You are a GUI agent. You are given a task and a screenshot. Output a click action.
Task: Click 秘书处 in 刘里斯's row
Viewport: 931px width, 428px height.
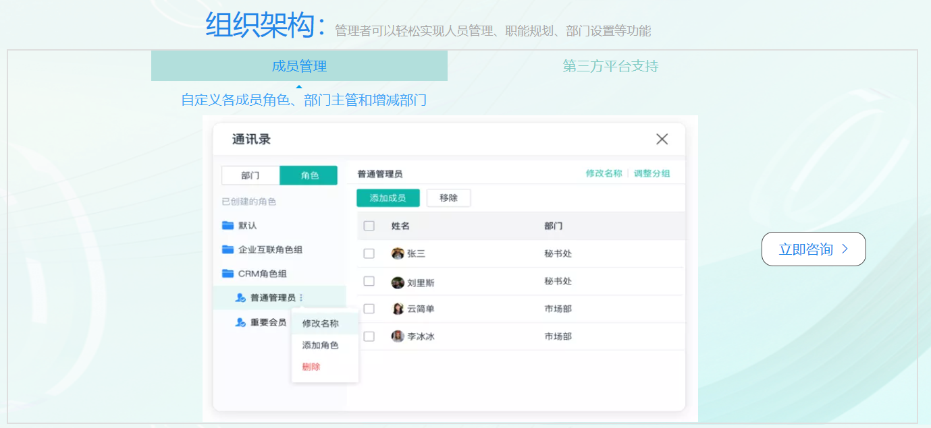[x=558, y=281]
